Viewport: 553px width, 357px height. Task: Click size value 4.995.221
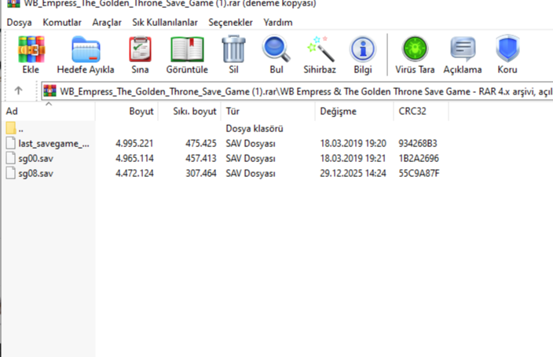[x=134, y=143]
